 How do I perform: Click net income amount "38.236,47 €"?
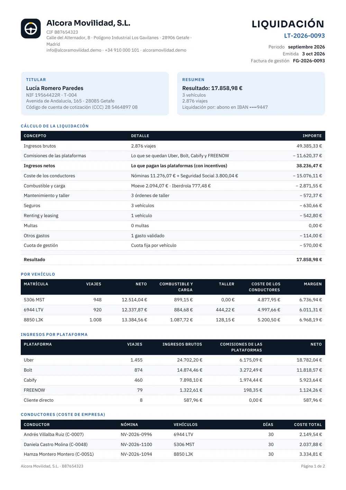[309, 166]
